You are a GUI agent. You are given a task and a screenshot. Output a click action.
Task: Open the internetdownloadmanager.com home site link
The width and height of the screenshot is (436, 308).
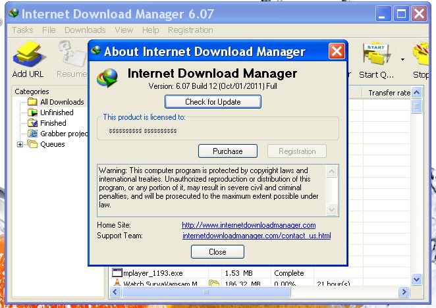coord(248,225)
